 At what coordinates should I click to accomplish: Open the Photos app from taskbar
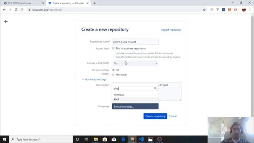pyautogui.click(x=150, y=139)
